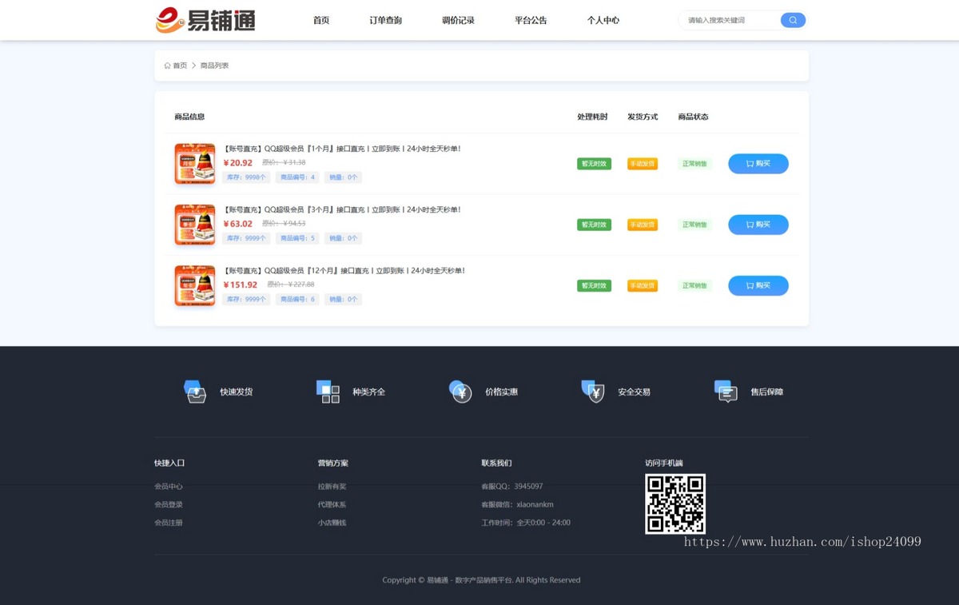The image size is (959, 605).
Task: Click the 安全交易 shield icon
Action: 593,392
